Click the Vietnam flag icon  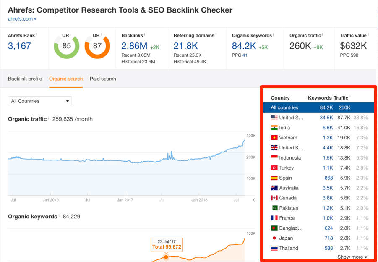(275, 138)
